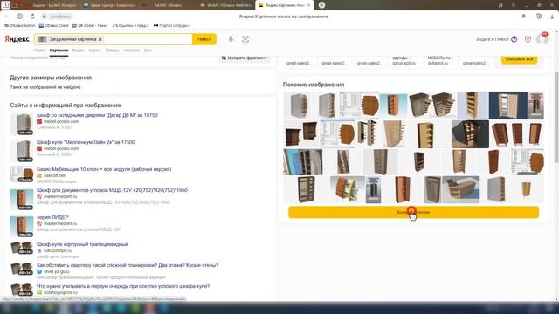559x314 pixels.
Task: Click thumbnail beside серия ЛИДЕР result
Action: 21,227
